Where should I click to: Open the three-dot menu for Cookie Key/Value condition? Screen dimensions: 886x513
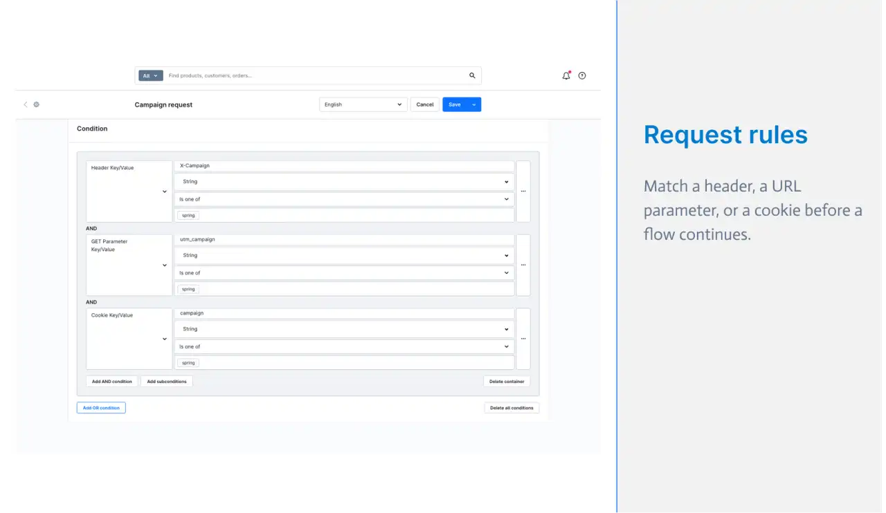(523, 339)
